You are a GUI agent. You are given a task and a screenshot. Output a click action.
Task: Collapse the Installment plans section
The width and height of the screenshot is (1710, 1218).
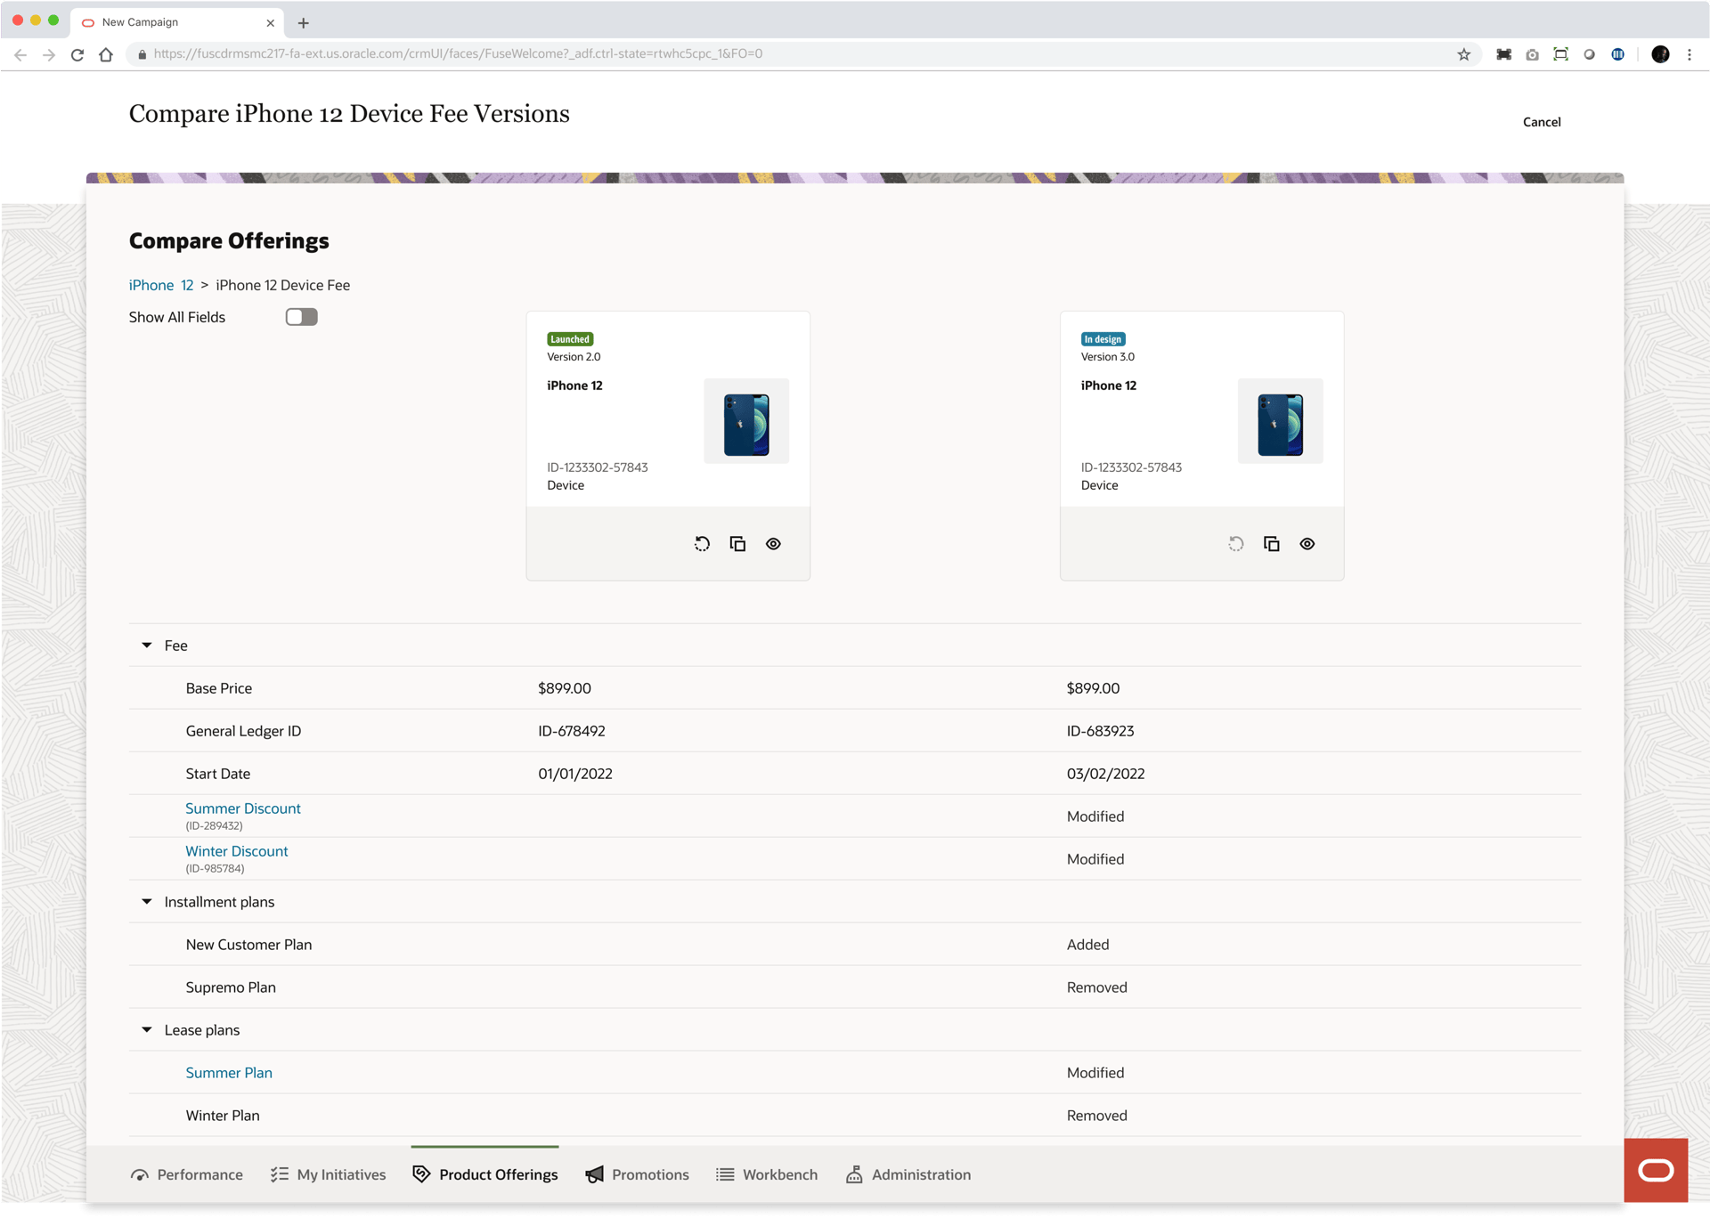tap(147, 902)
